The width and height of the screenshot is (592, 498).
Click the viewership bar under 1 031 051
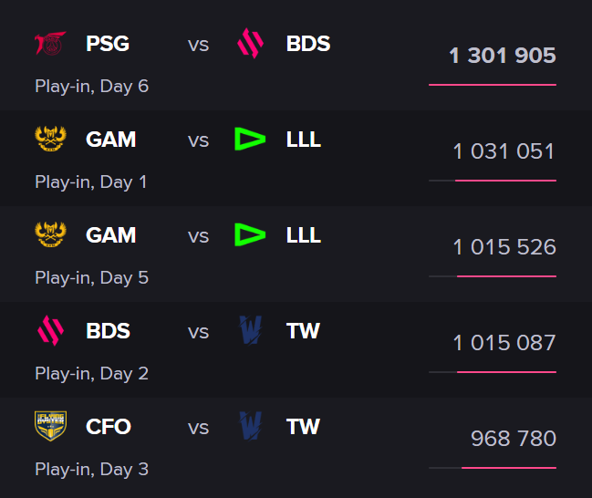click(x=493, y=181)
